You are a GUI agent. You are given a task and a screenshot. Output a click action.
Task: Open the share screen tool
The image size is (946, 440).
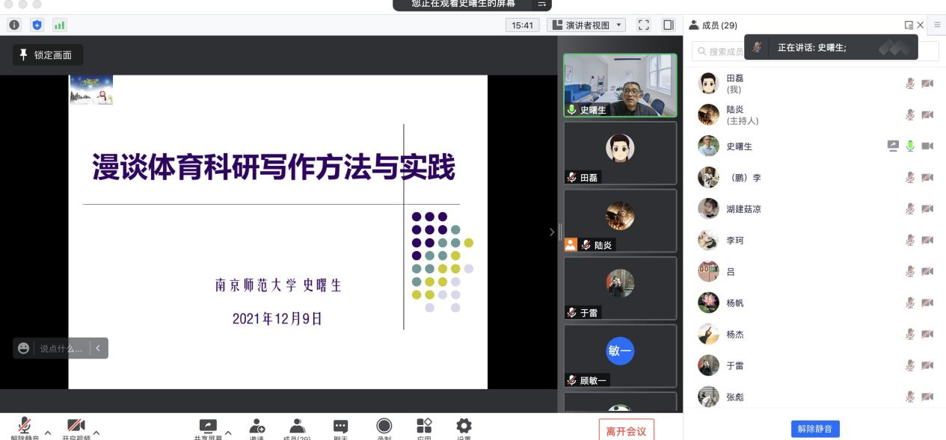pos(208,427)
